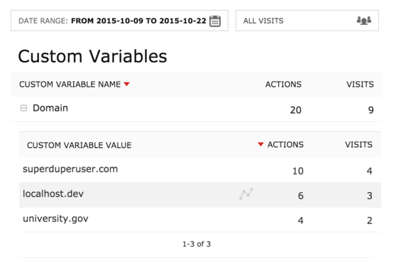The width and height of the screenshot is (413, 265).
Task: Open the All Visits segment selector
Action: pos(307,21)
